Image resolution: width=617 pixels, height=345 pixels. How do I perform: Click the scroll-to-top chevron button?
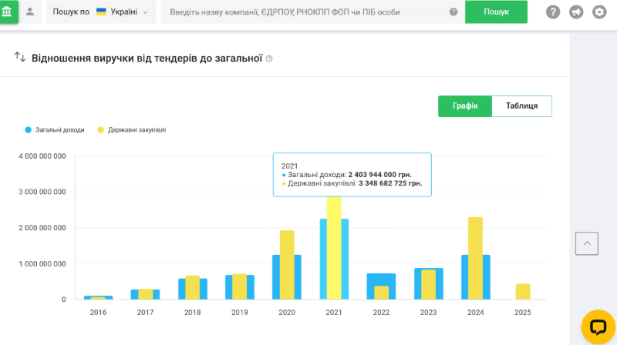point(587,243)
